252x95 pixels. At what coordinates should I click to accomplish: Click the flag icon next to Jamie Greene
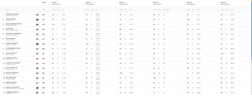(x=37, y=20)
